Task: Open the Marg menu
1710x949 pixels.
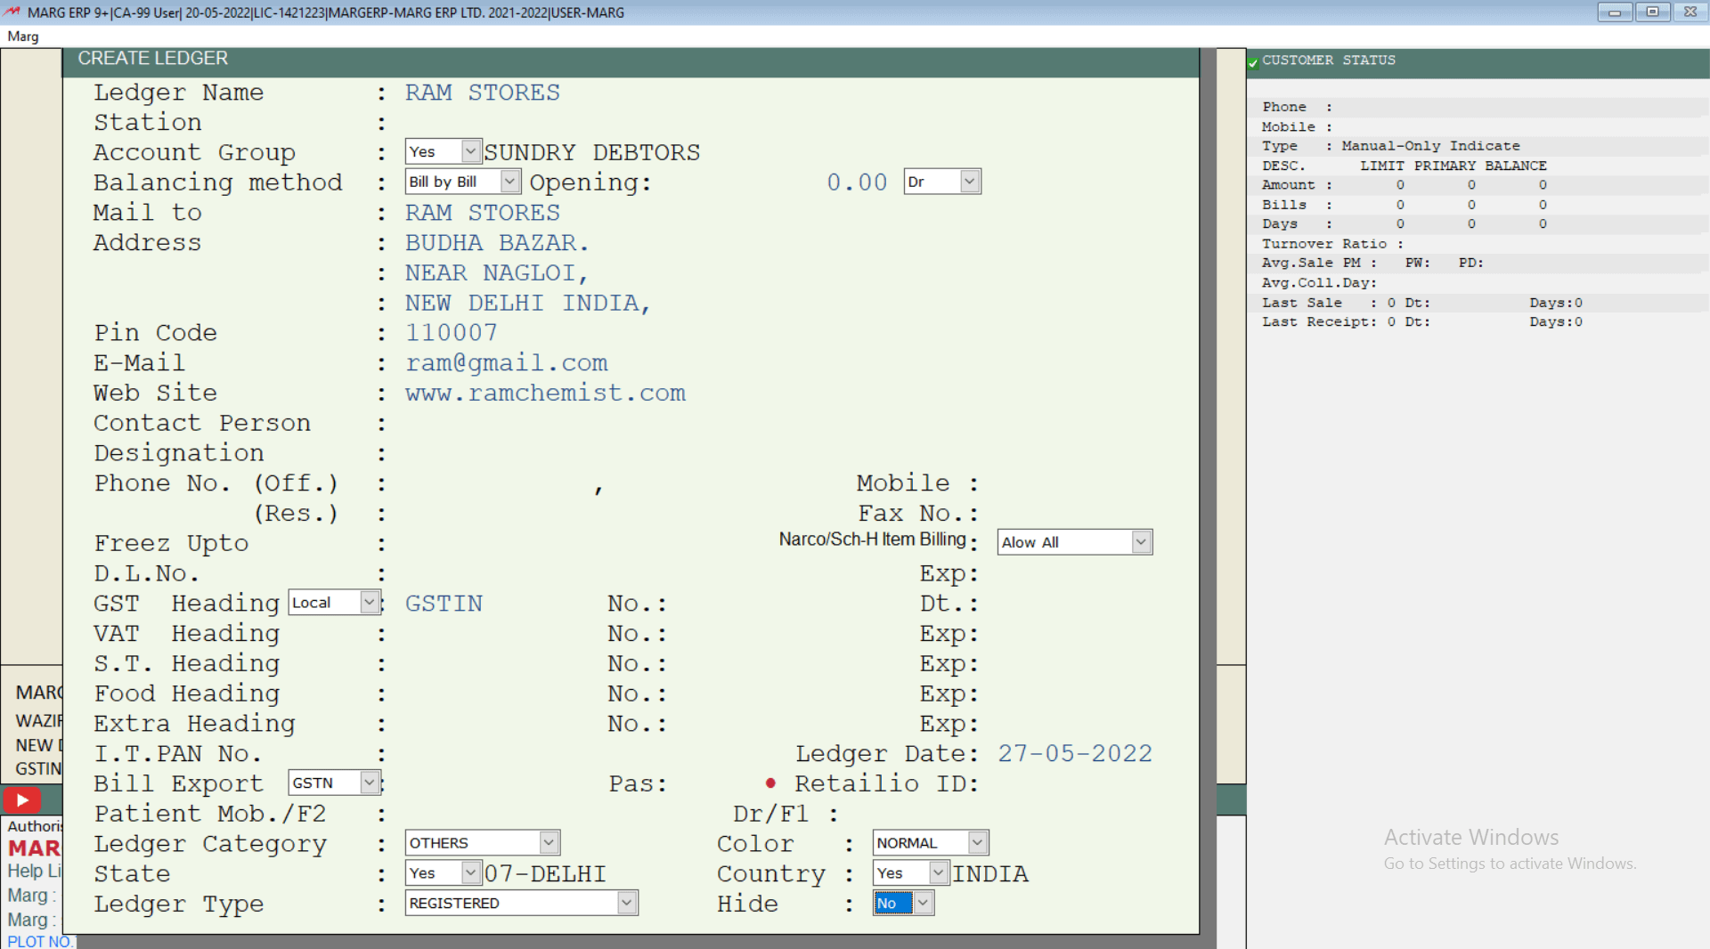Action: pyautogui.click(x=23, y=36)
